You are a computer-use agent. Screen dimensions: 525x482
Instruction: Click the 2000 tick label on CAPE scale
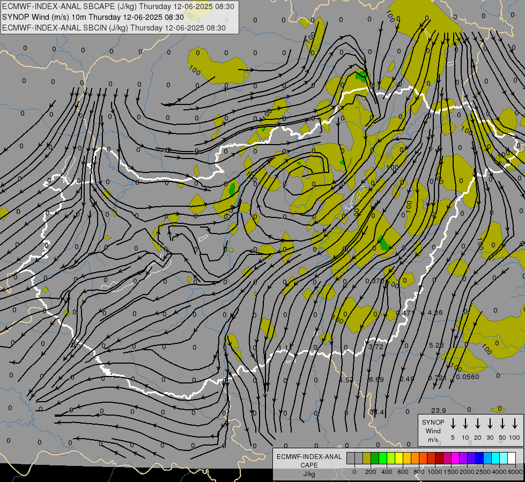point(467,472)
